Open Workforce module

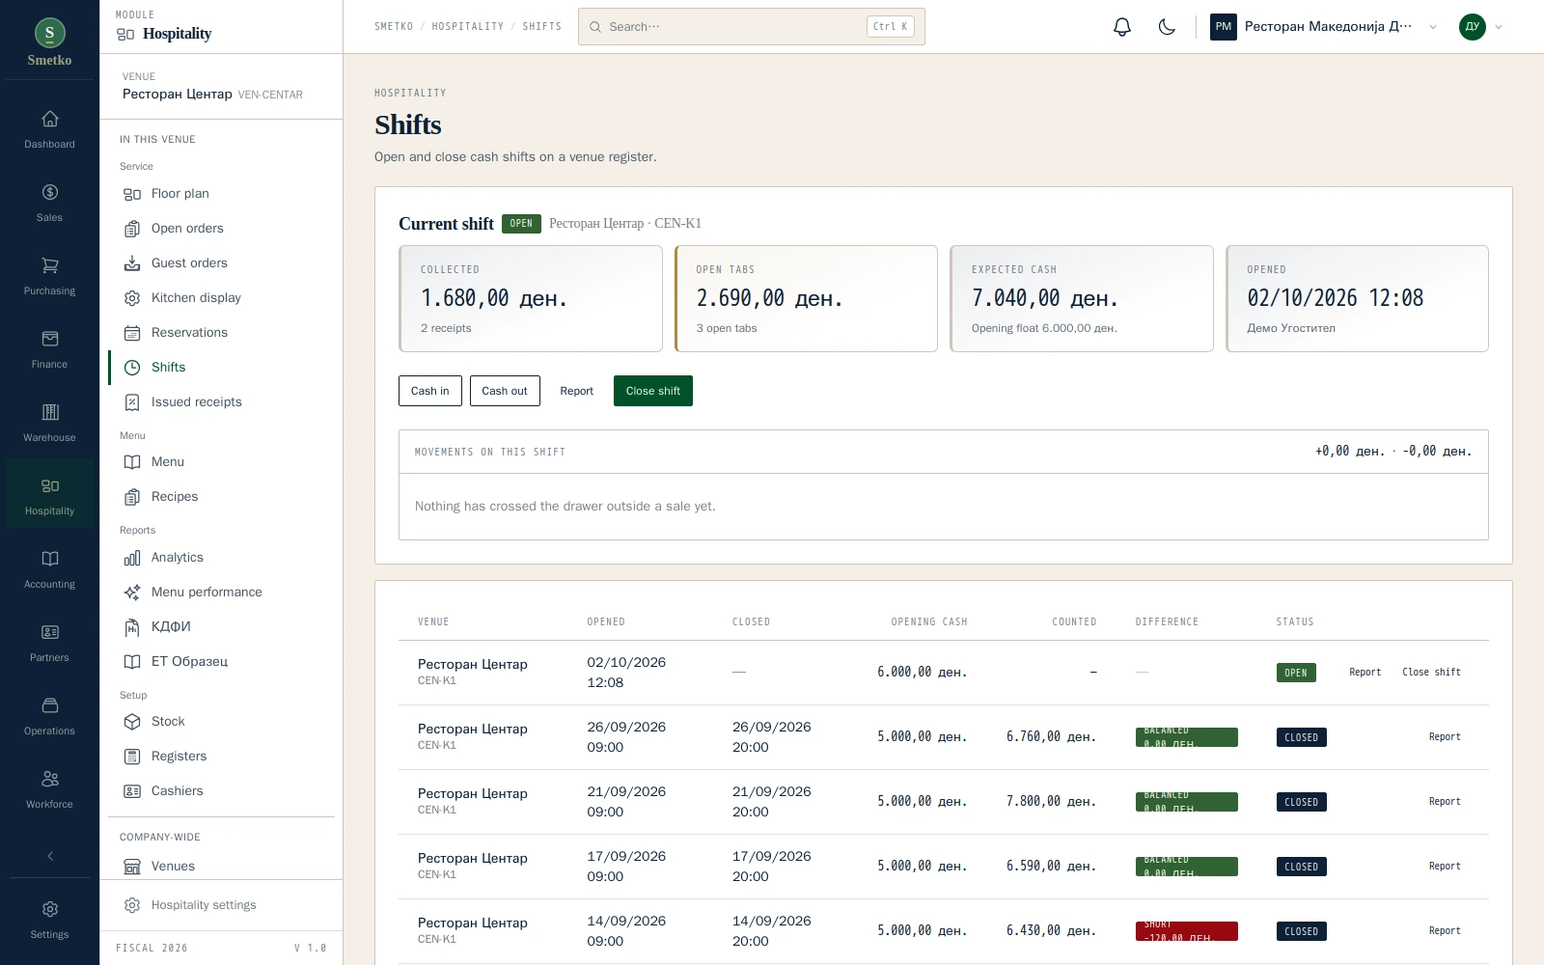50,790
